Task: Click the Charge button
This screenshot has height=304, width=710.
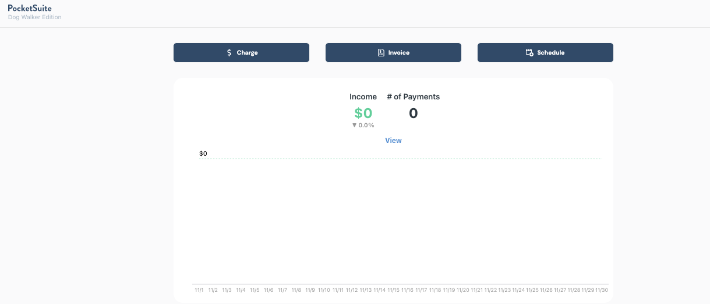Action: (241, 52)
